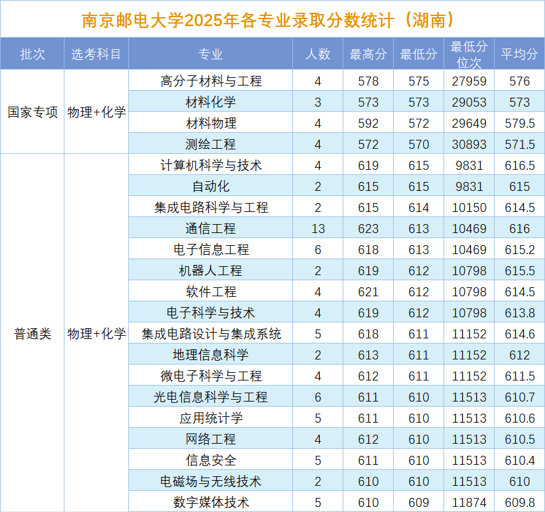Select the major 材料化学
This screenshot has width=545, height=512.
point(211,102)
